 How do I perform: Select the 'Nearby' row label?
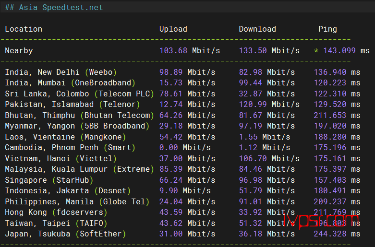pos(19,51)
